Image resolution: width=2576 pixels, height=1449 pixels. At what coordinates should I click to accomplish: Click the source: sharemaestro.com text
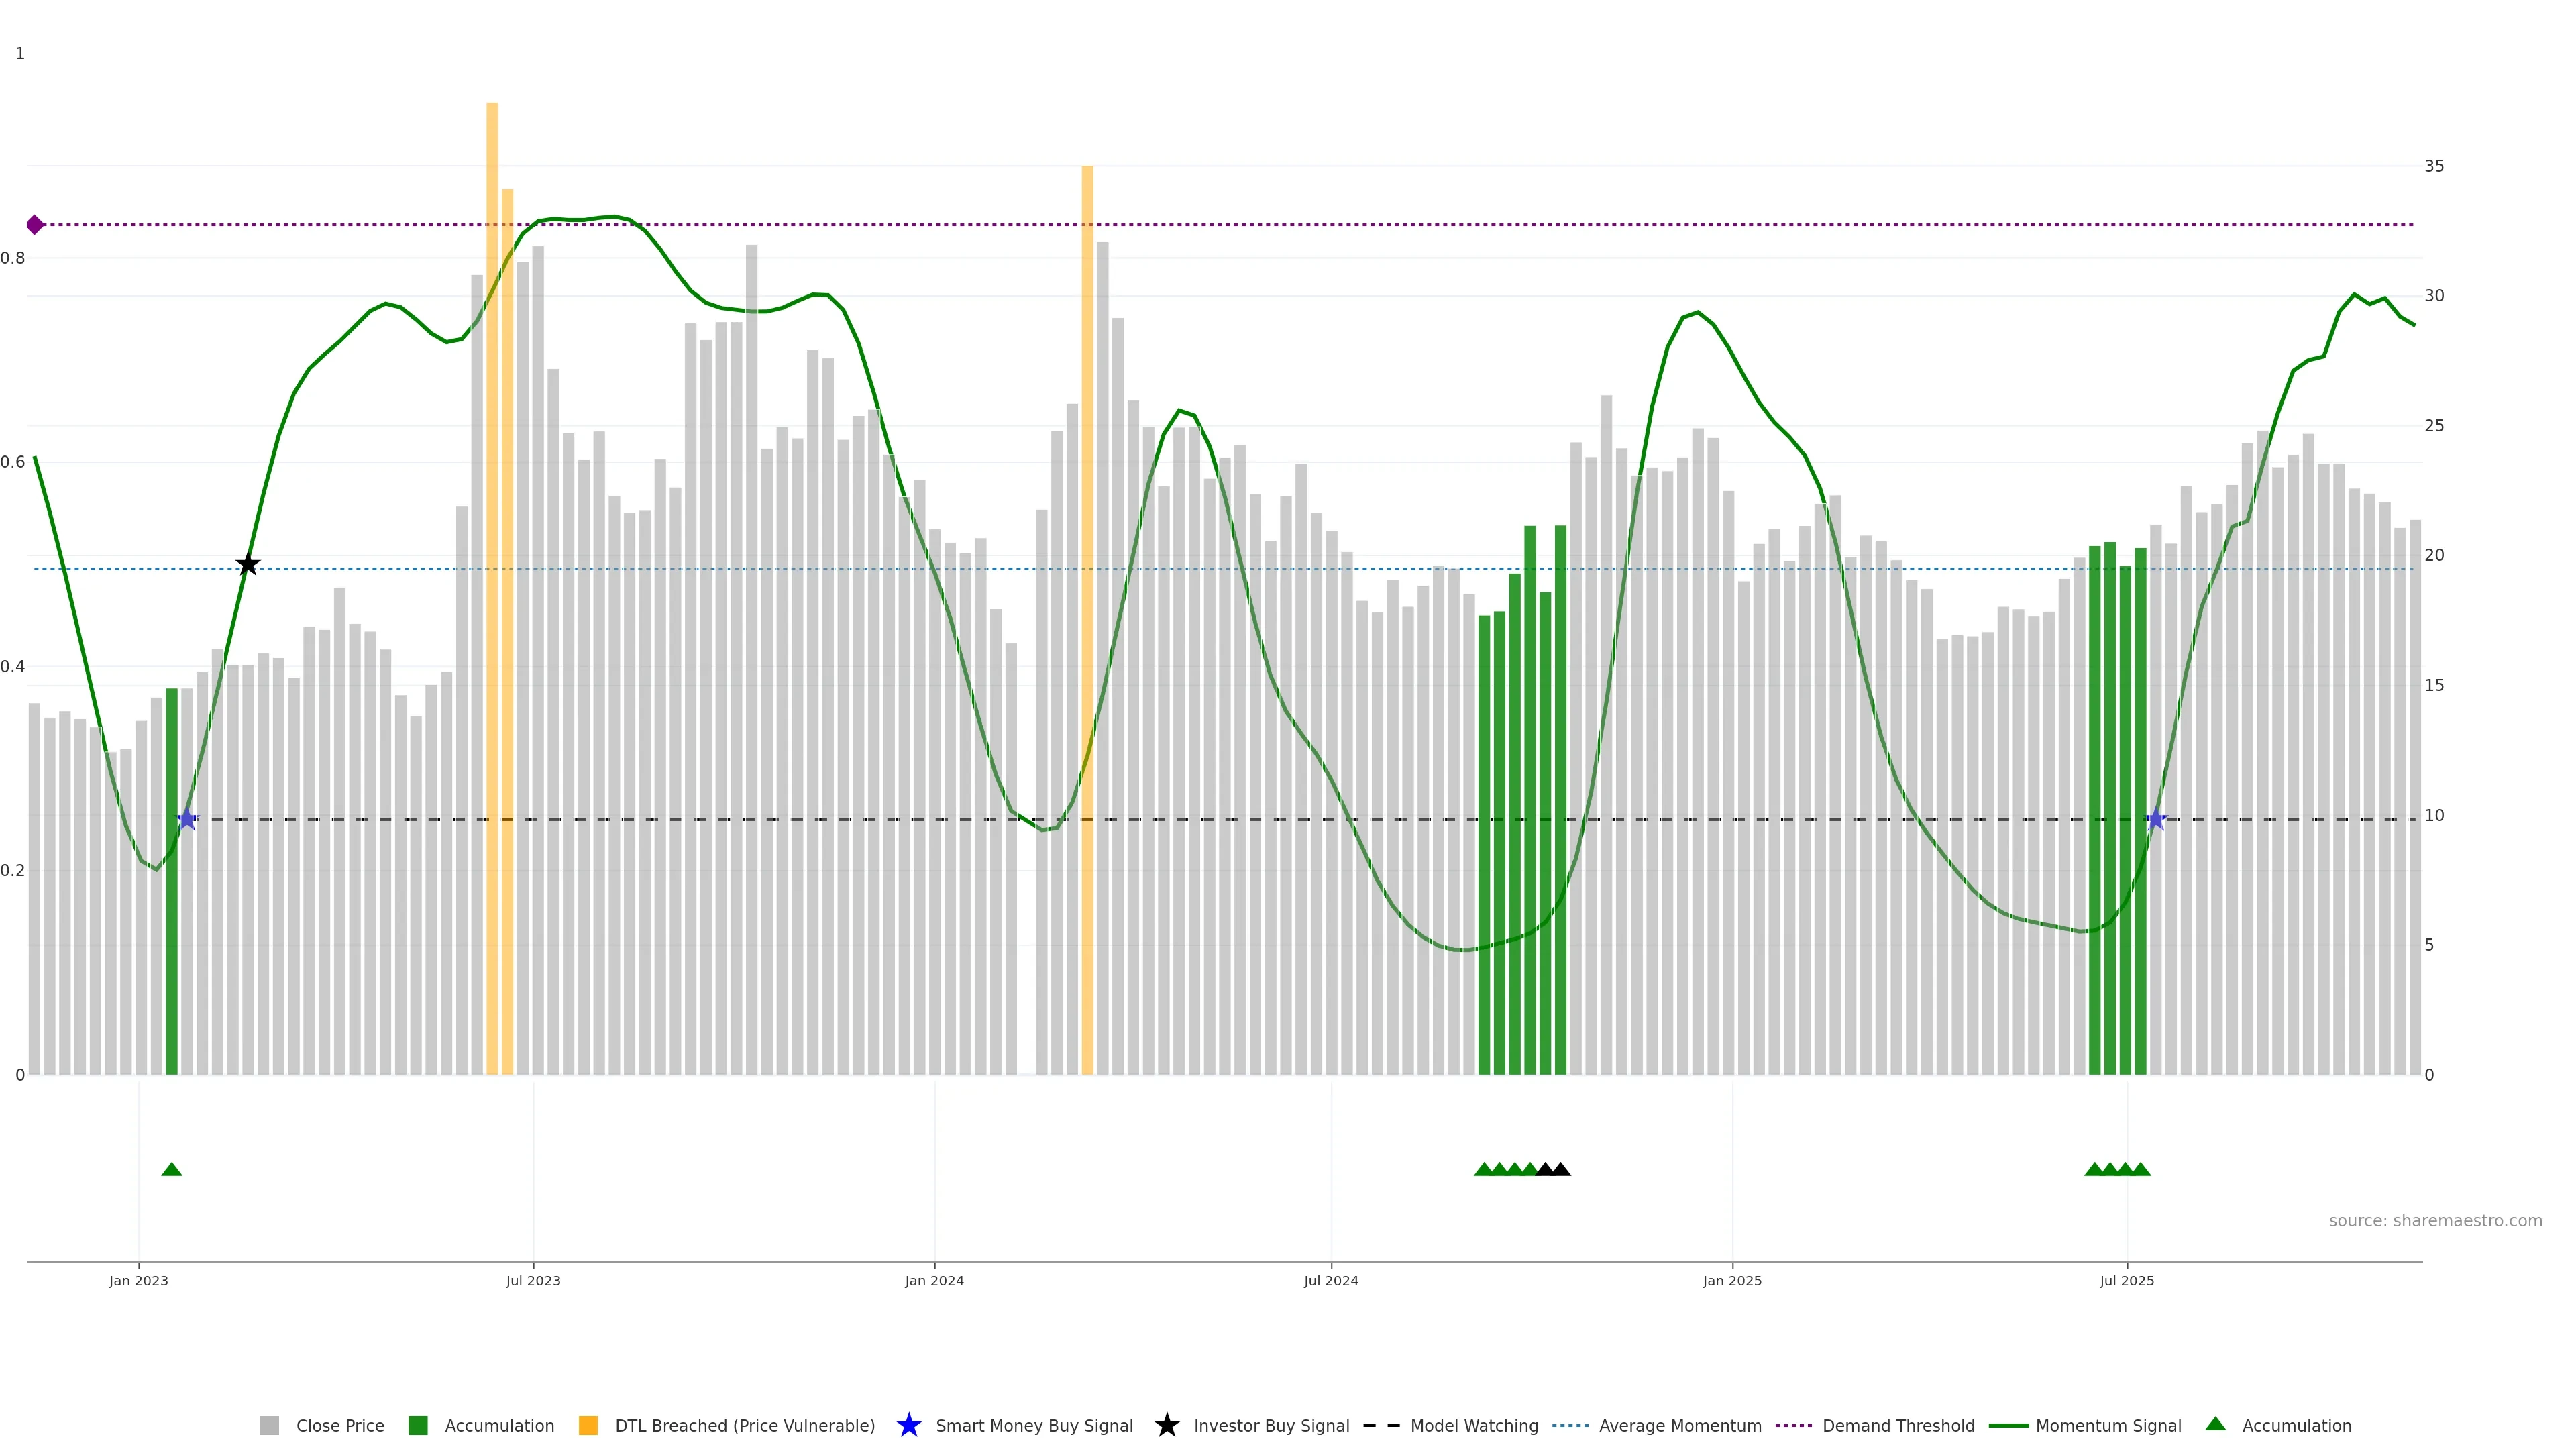(x=2435, y=1220)
